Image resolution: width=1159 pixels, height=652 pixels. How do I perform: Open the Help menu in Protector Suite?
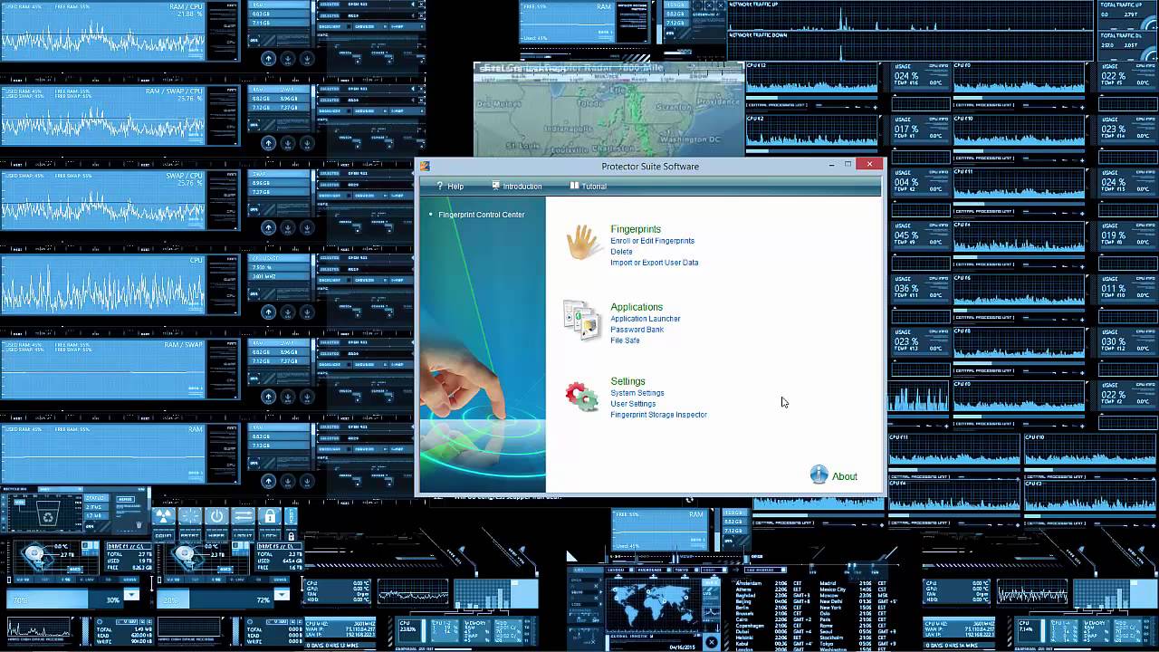[x=450, y=187]
